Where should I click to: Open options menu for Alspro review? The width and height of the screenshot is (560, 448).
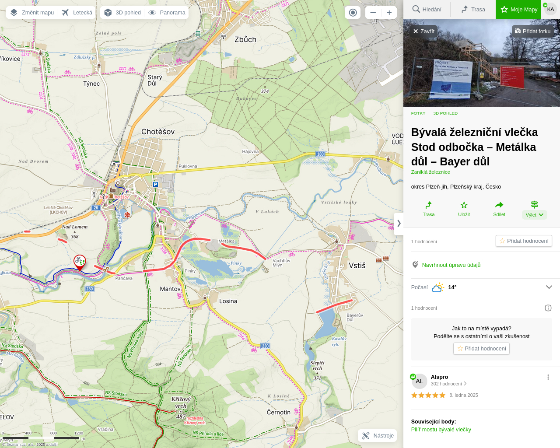[548, 377]
